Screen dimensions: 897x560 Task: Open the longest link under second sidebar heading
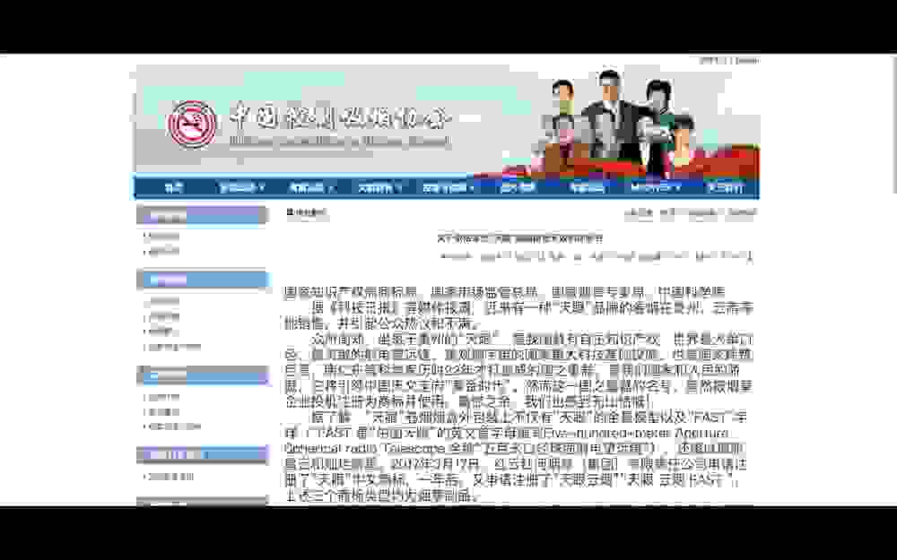coord(175,347)
